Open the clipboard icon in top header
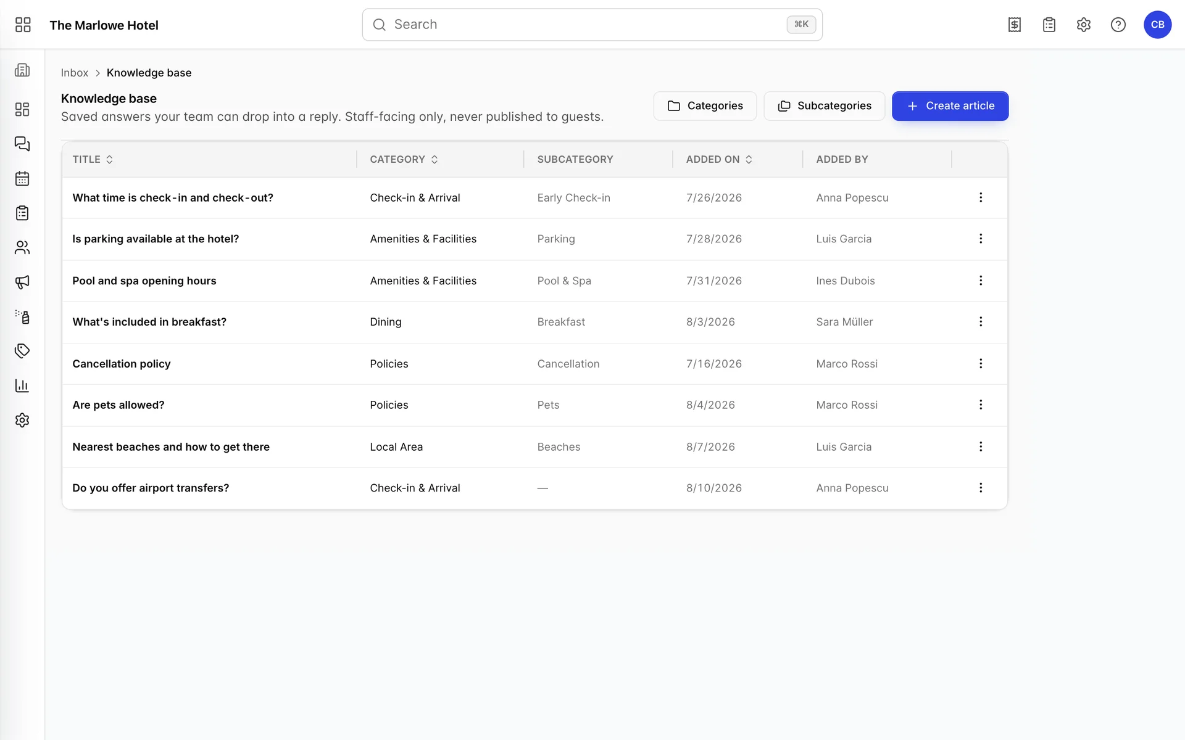This screenshot has width=1185, height=740. [1049, 25]
